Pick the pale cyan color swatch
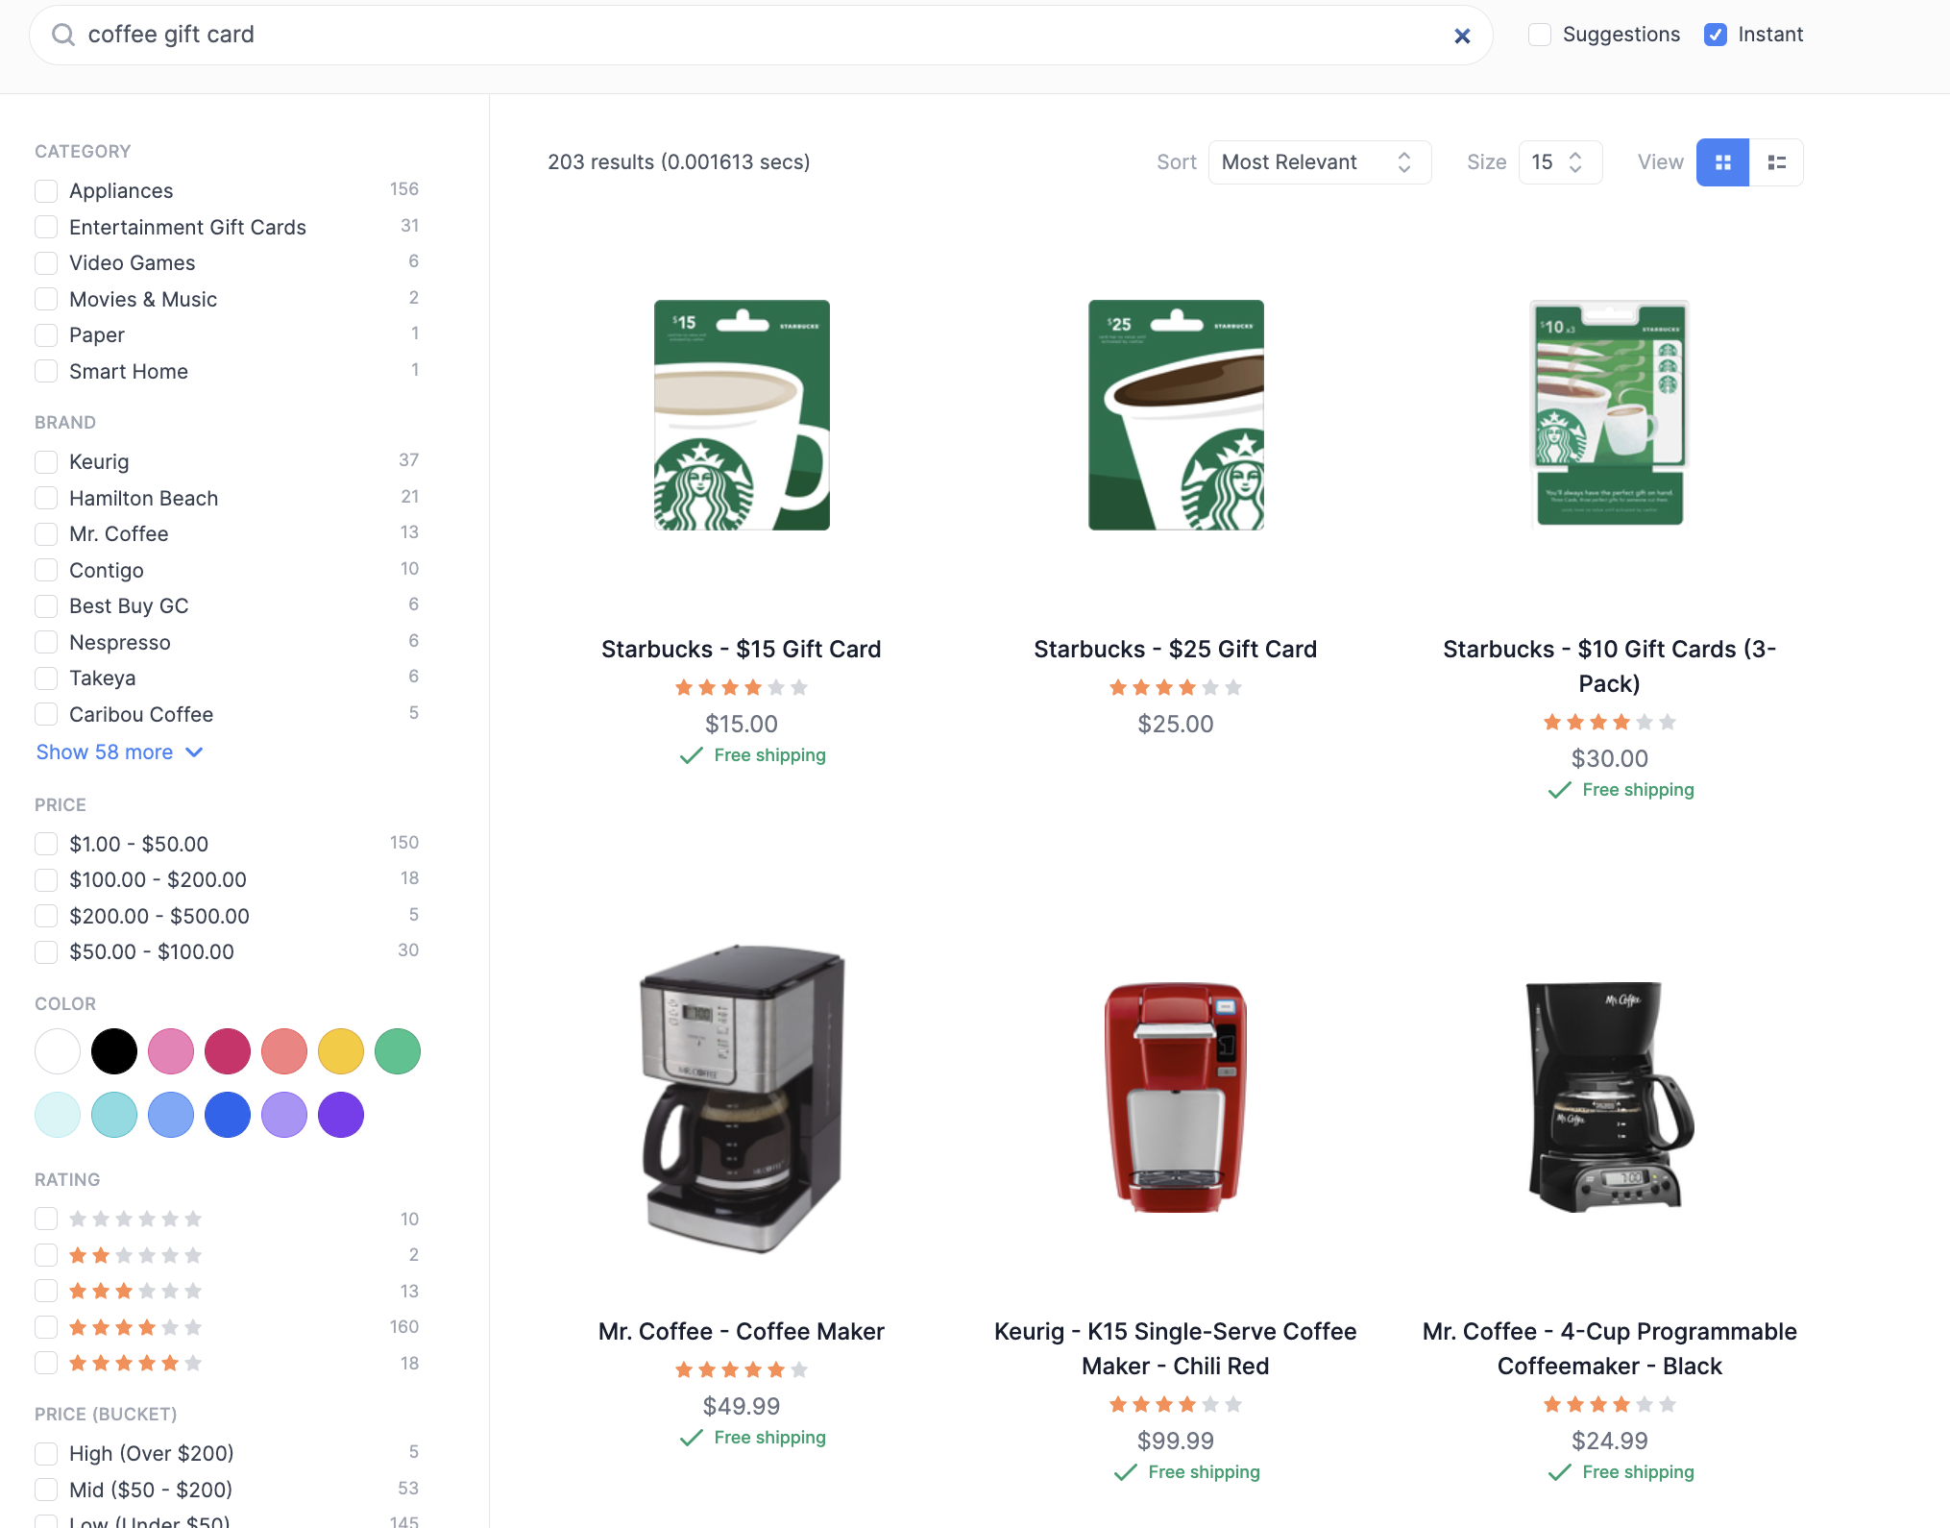This screenshot has height=1528, width=1950. tap(58, 1115)
